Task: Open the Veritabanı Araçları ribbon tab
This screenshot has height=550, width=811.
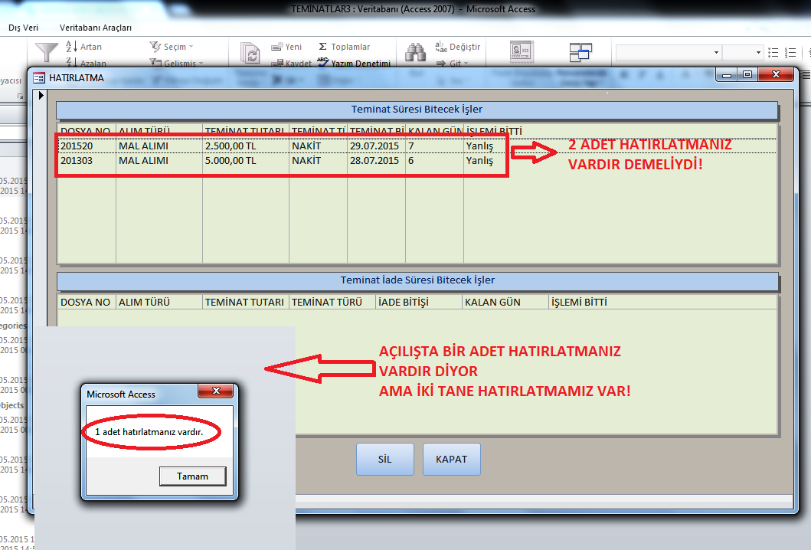Action: [x=96, y=28]
